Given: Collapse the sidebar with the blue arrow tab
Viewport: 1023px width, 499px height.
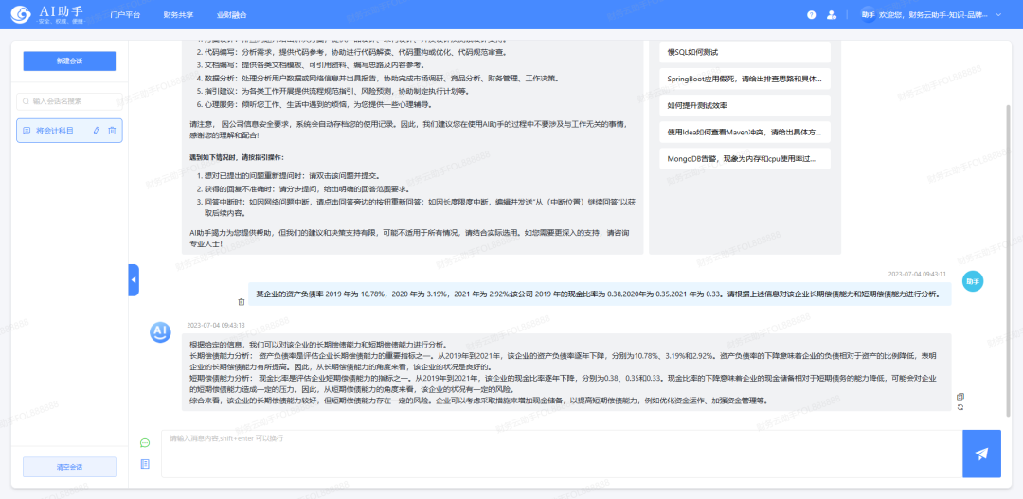Looking at the screenshot, I should point(134,280).
